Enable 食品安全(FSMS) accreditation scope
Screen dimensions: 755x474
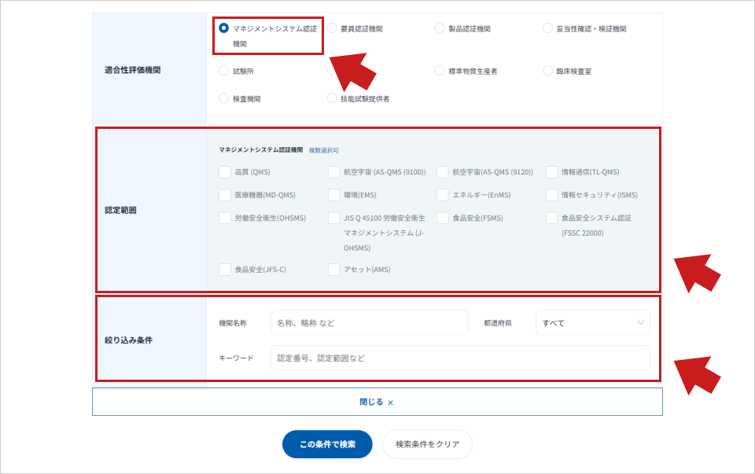442,219
